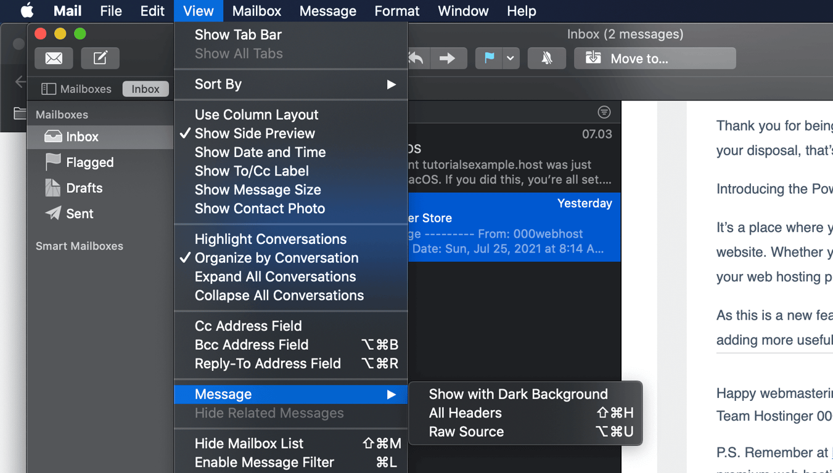The width and height of the screenshot is (833, 473).
Task: Forward the message with the right arrow icon
Action: tap(449, 58)
